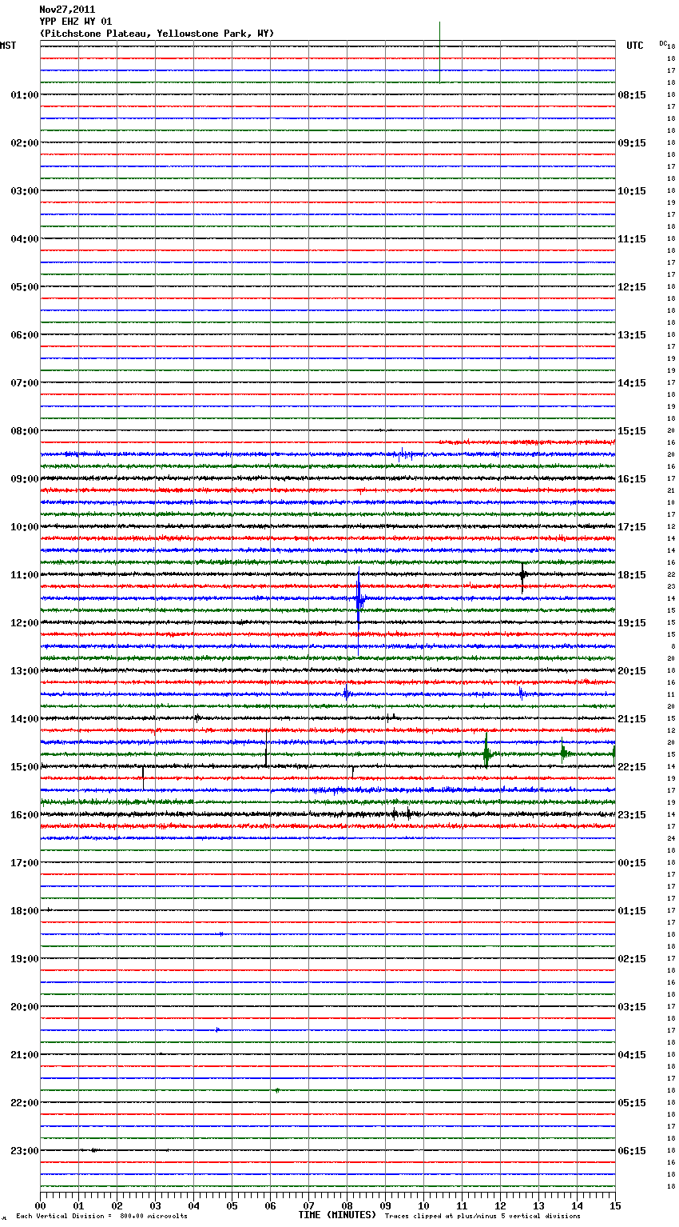Click the "00" tick on the minutes axis

point(40,1205)
